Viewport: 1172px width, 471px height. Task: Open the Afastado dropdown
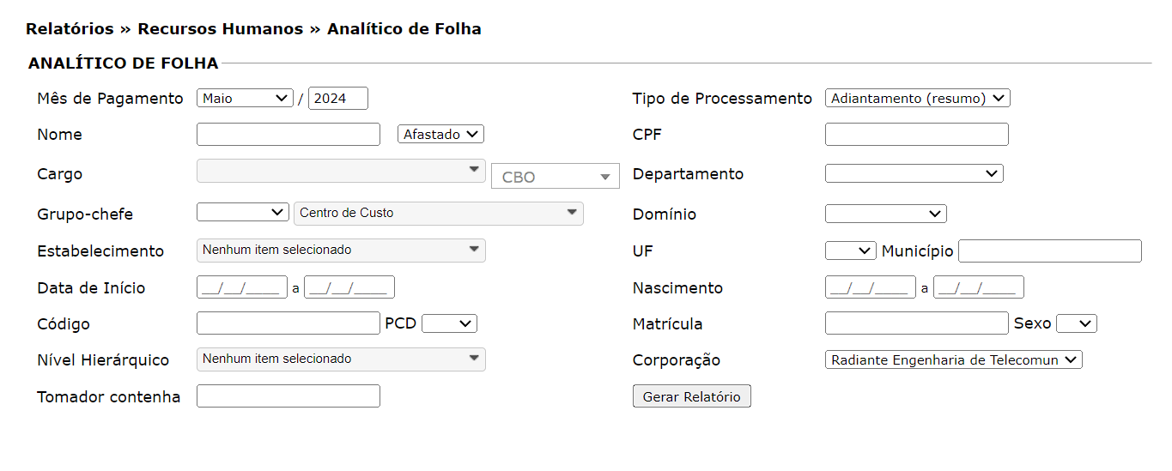(441, 135)
